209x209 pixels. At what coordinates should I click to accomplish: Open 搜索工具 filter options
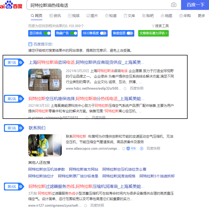point(160,26)
